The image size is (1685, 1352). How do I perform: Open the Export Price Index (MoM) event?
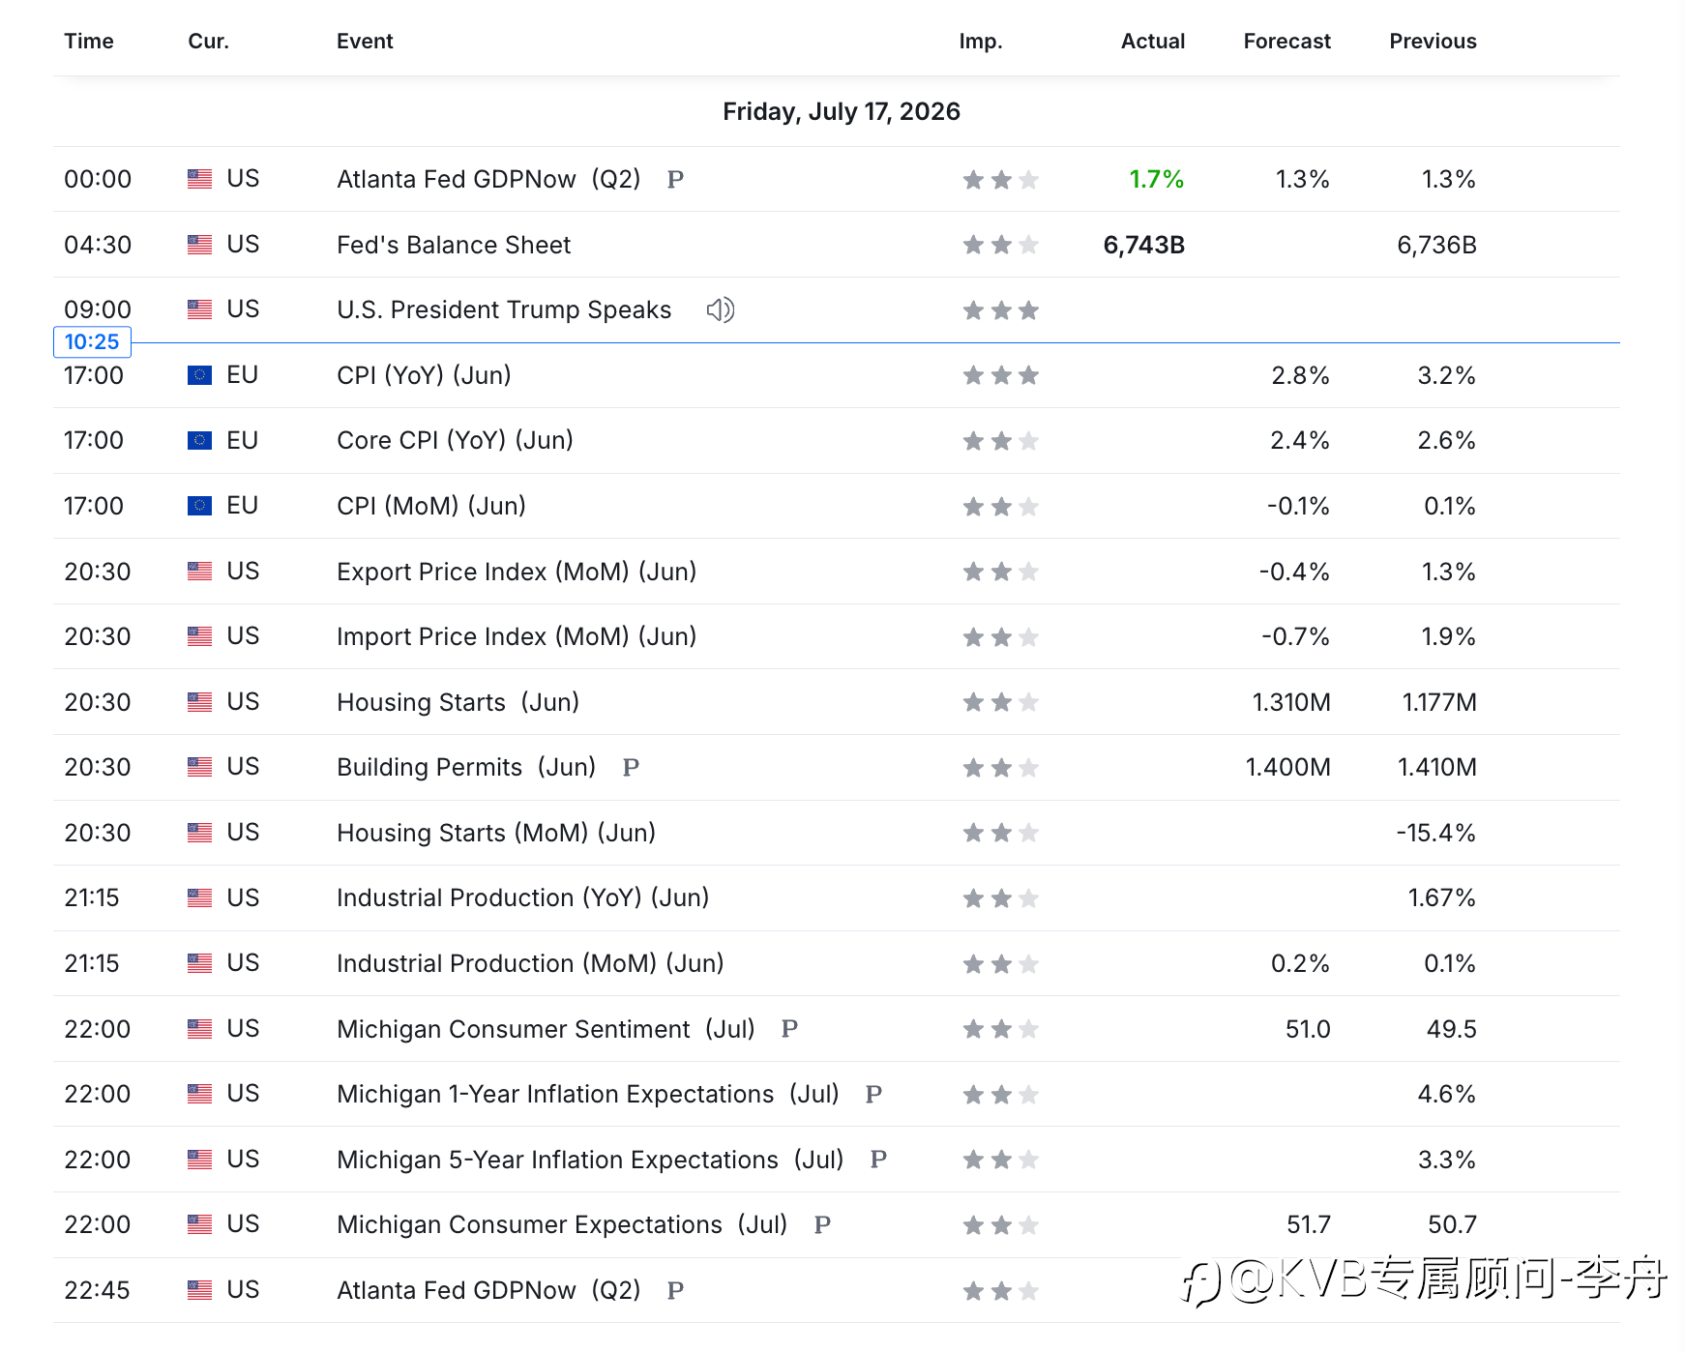(517, 572)
